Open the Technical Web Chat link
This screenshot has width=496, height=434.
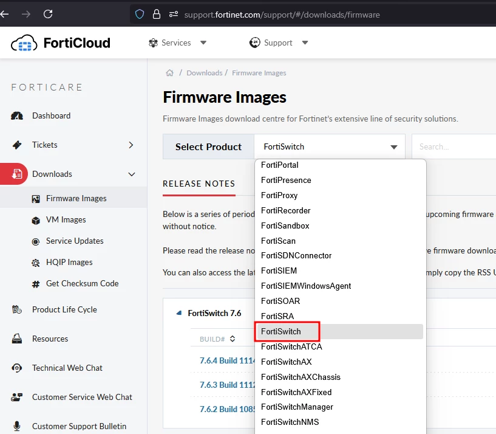(67, 368)
